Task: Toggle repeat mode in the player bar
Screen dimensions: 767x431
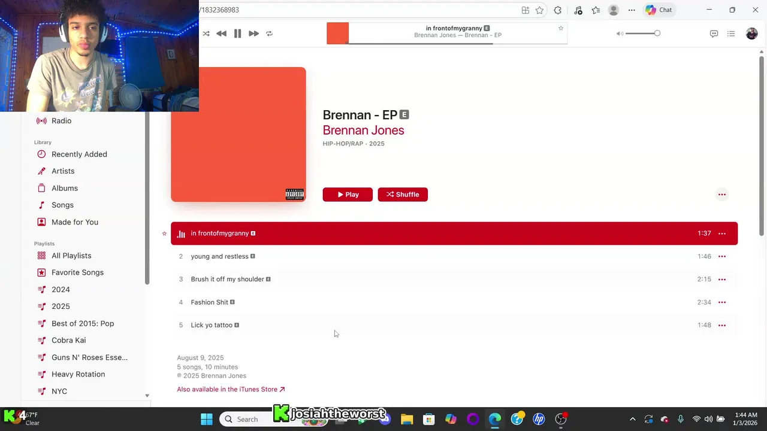Action: click(269, 34)
